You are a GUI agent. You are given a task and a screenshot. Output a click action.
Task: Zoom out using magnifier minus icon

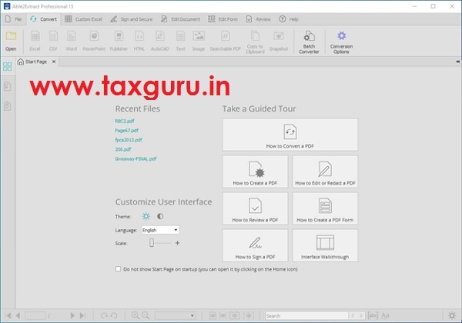146,315
